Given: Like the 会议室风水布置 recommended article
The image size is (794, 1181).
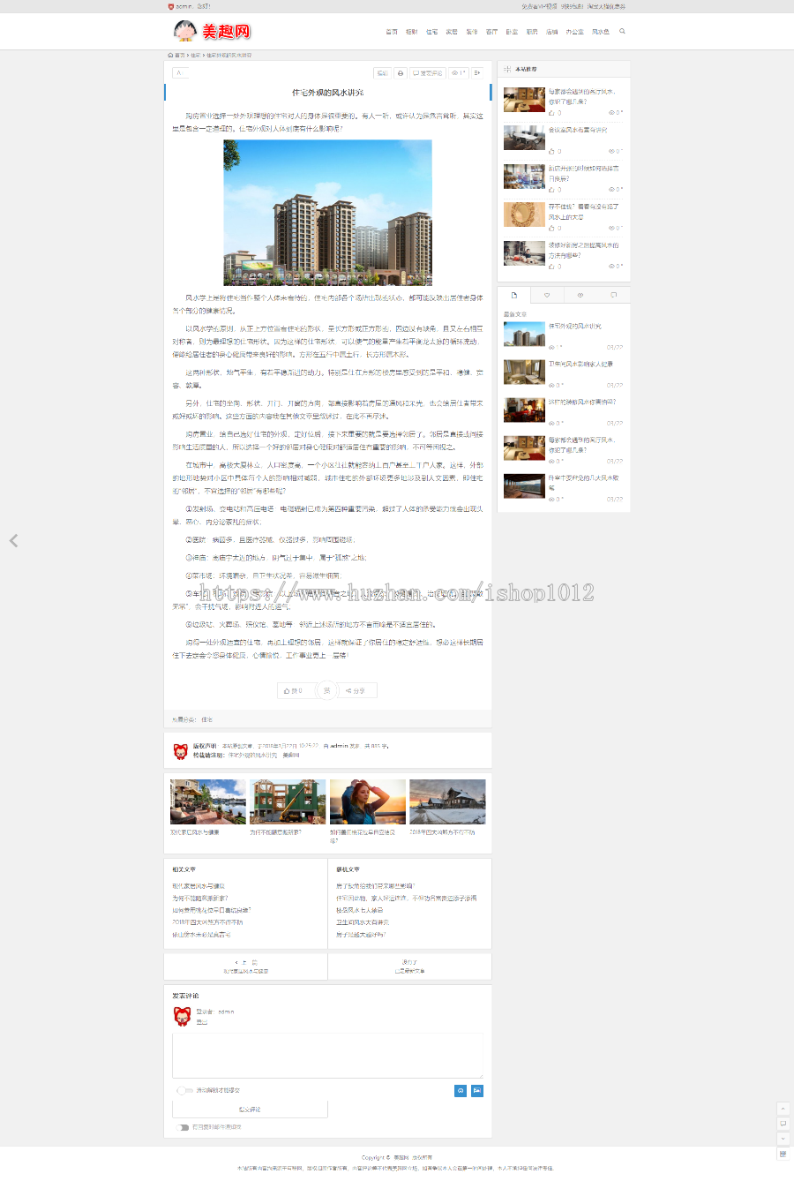Looking at the screenshot, I should pyautogui.click(x=555, y=151).
